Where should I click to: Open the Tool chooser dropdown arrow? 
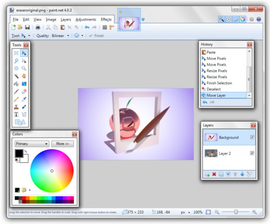pyautogui.click(x=29, y=36)
